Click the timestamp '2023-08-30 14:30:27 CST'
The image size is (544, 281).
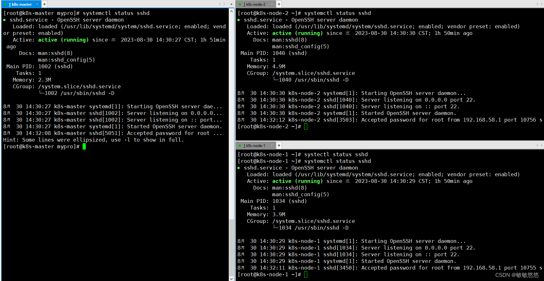coord(157,40)
